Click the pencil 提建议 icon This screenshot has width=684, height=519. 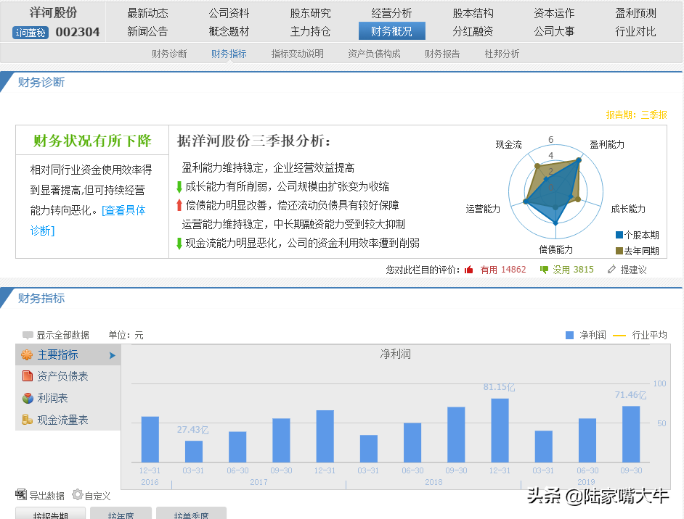tap(611, 270)
